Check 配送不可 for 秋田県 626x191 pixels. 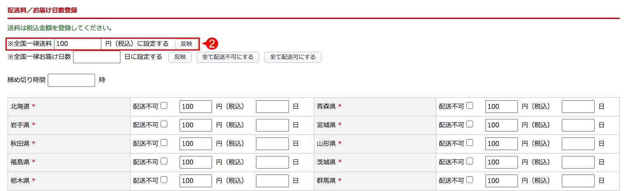tap(164, 143)
